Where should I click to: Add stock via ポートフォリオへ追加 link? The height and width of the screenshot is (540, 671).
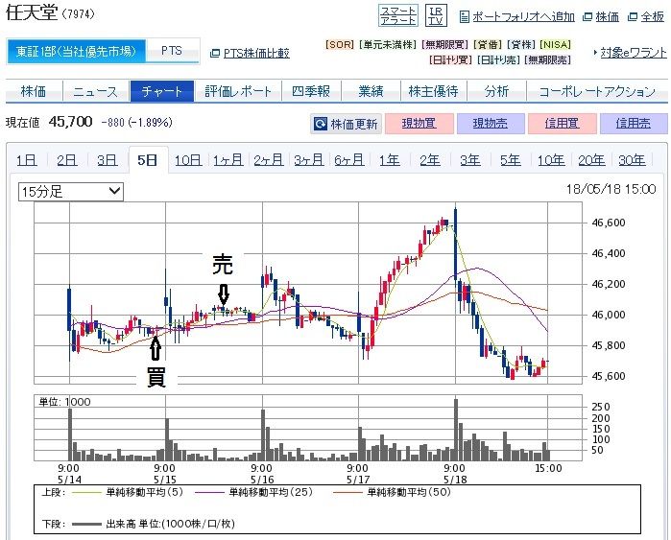(523, 17)
